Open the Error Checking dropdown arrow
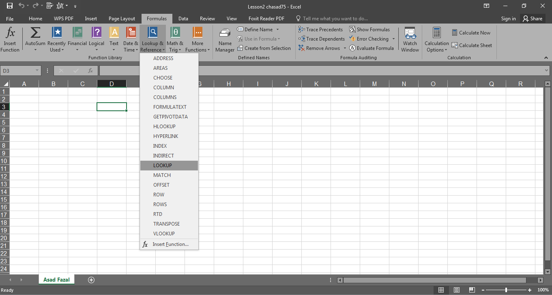Screen dimensions: 552x295 click(x=393, y=39)
